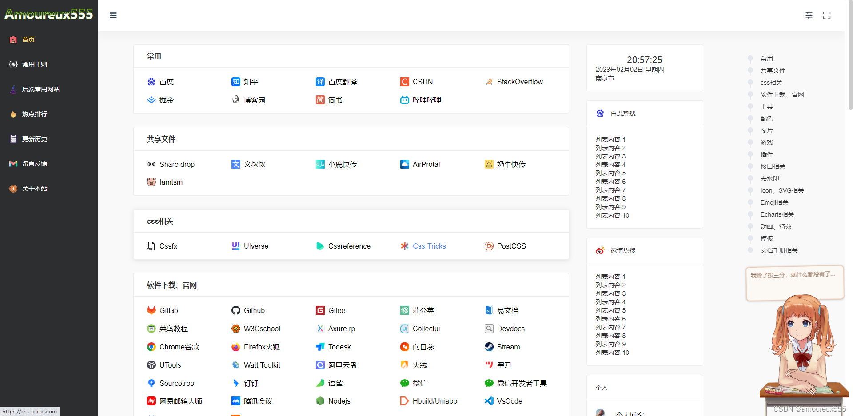
Task: Click the 简书 red icon
Action: [x=320, y=100]
